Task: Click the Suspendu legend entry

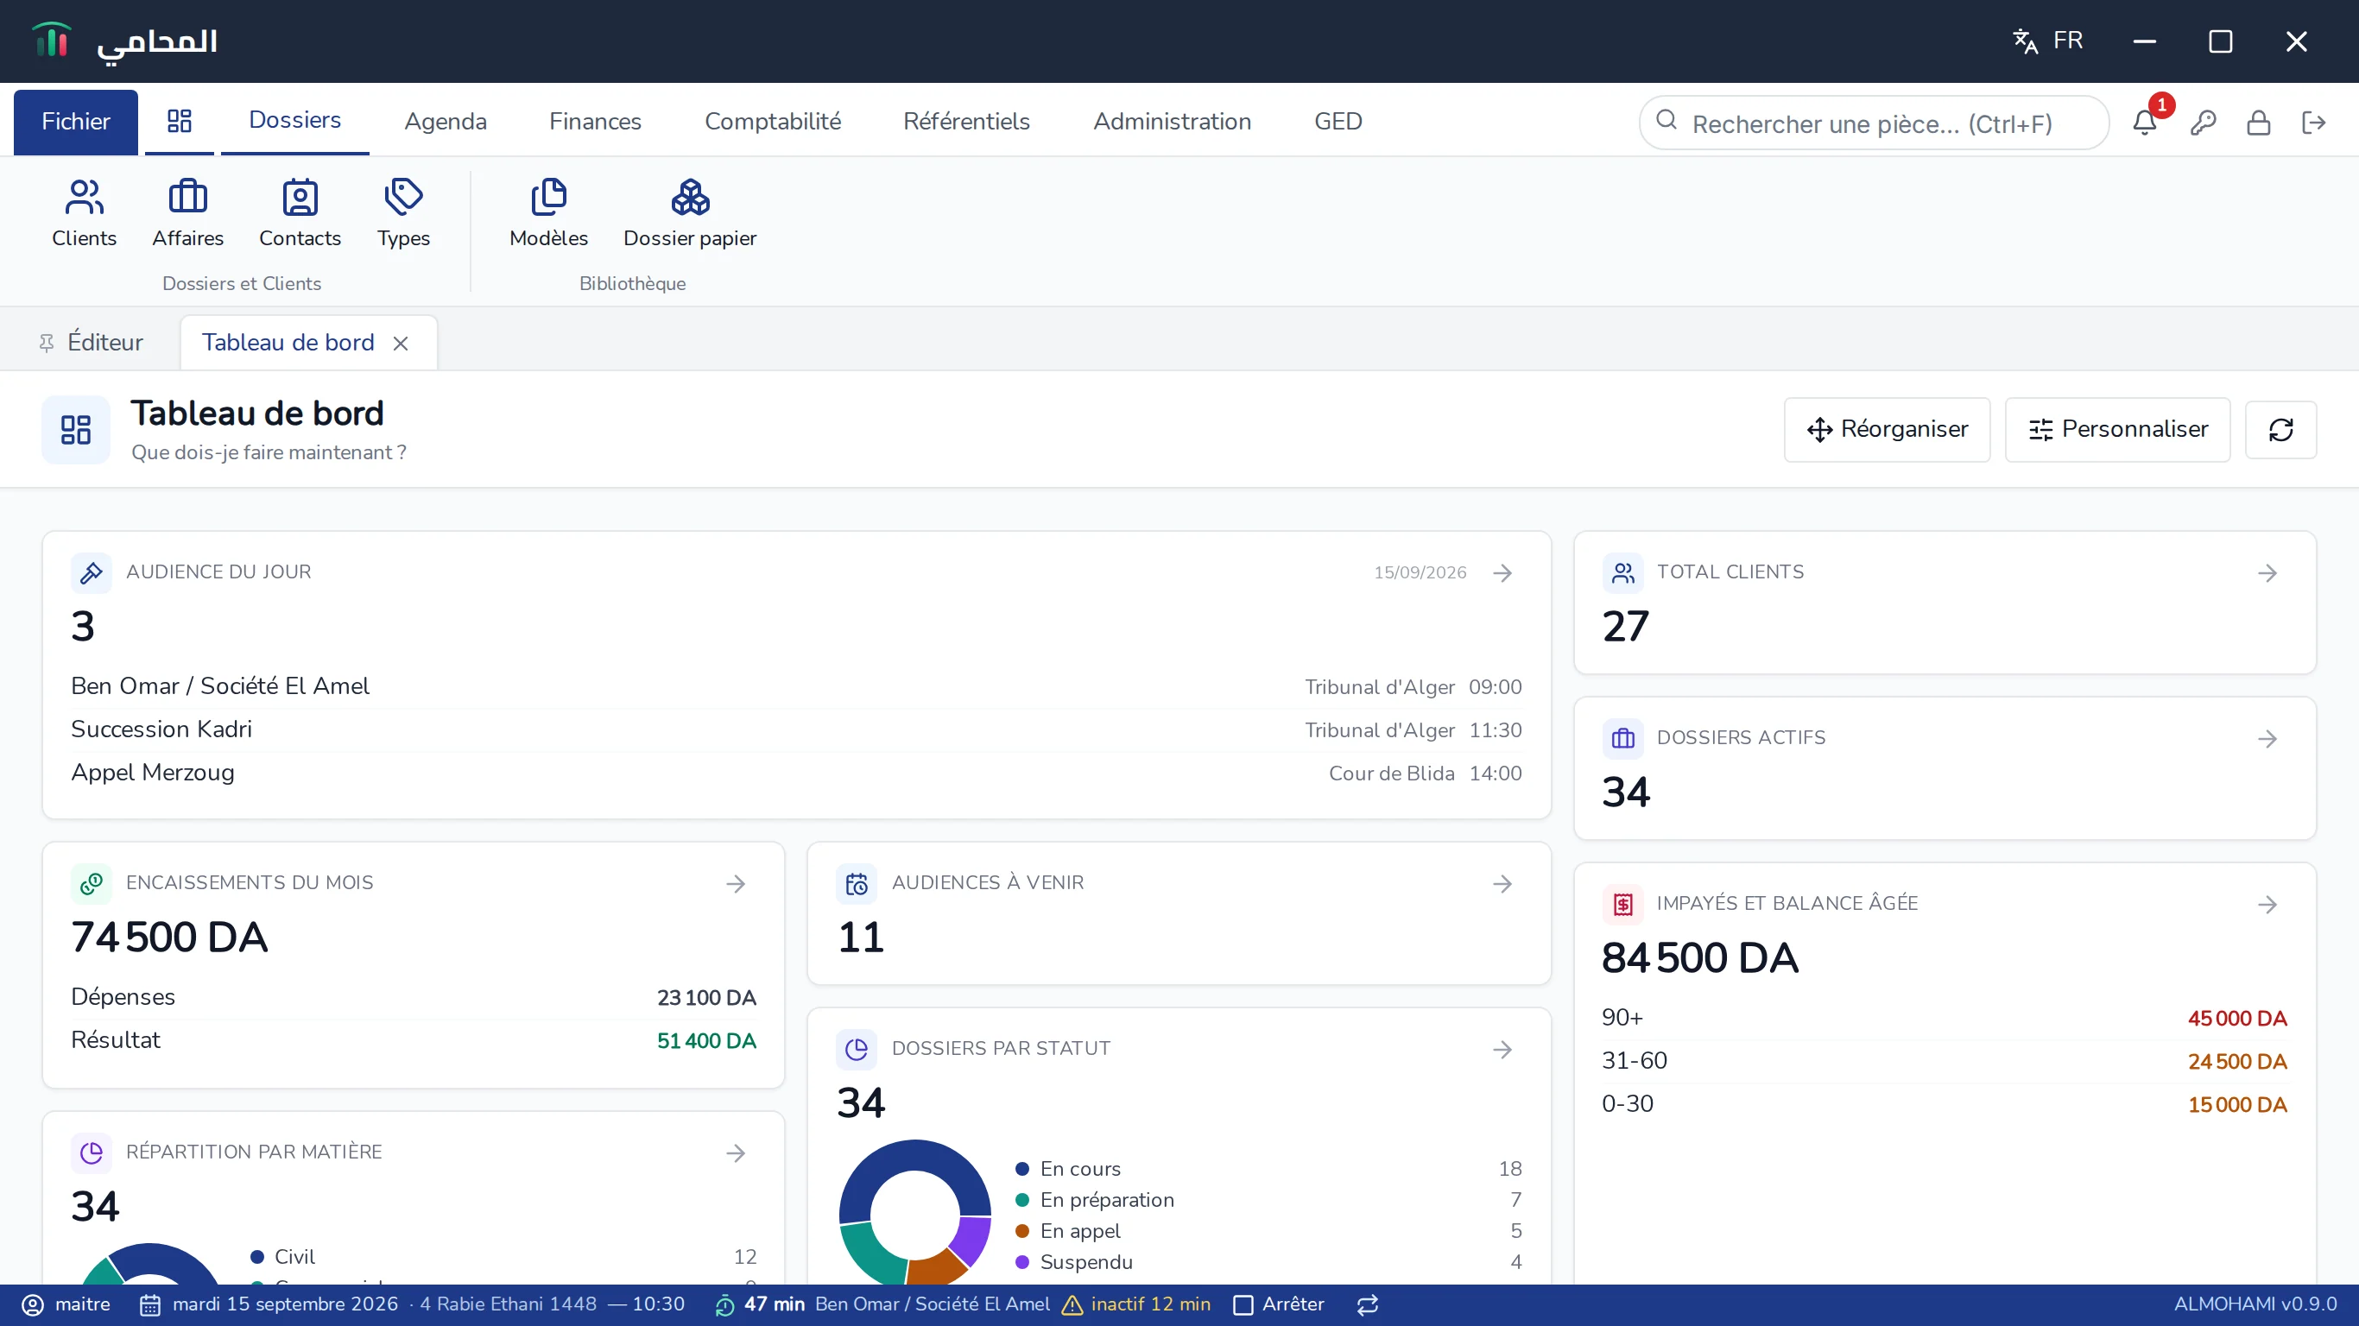Action: click(x=1268, y=1263)
